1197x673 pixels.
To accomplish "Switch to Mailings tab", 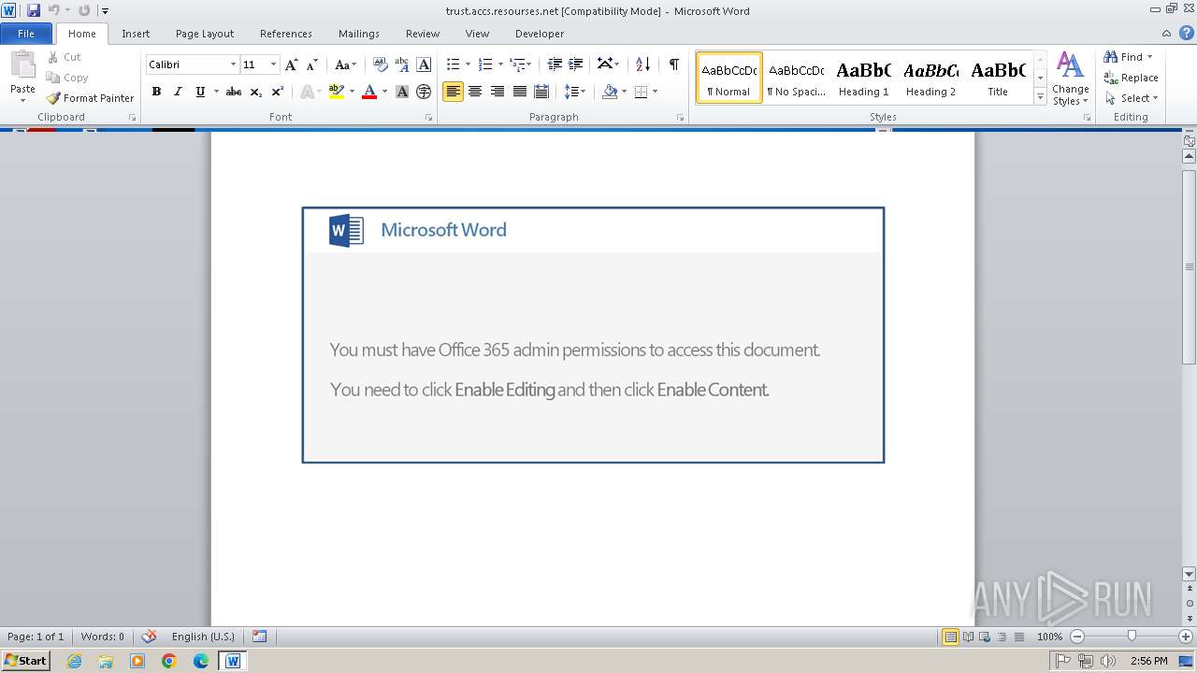I will [x=359, y=34].
